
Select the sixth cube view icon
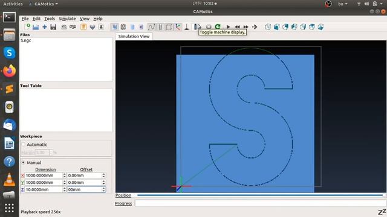(x=312, y=27)
